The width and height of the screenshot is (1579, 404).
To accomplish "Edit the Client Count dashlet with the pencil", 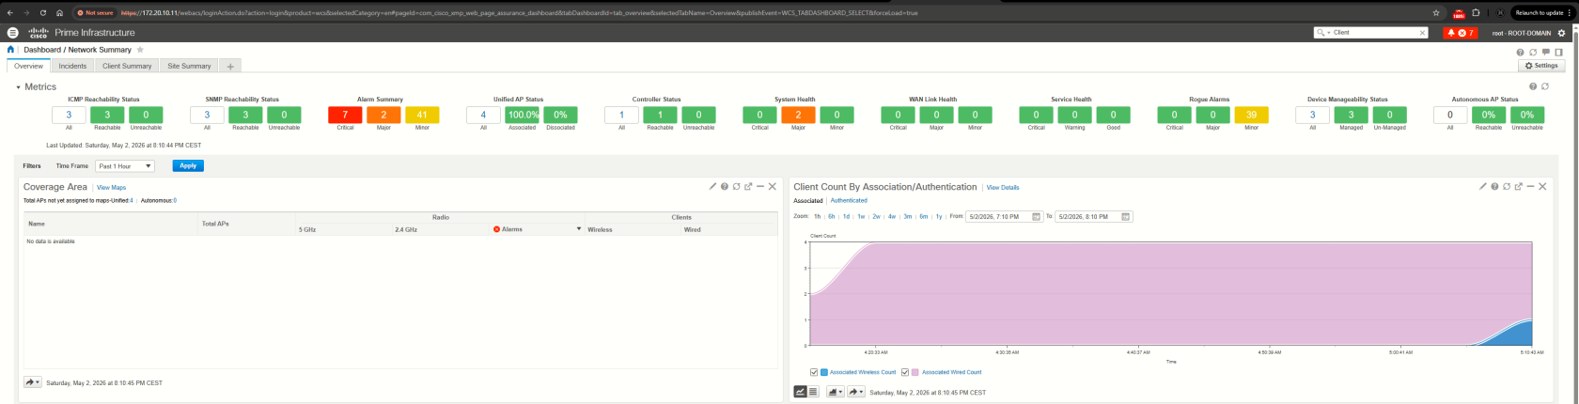I will click(x=1483, y=187).
